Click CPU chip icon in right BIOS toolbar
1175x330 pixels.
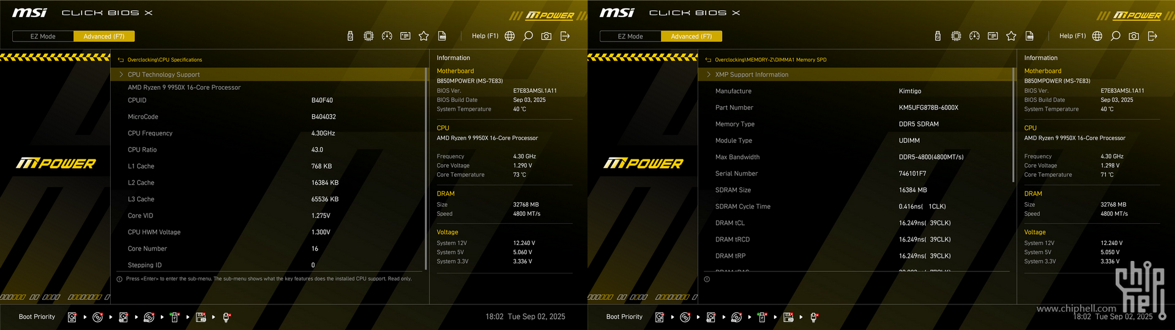956,36
